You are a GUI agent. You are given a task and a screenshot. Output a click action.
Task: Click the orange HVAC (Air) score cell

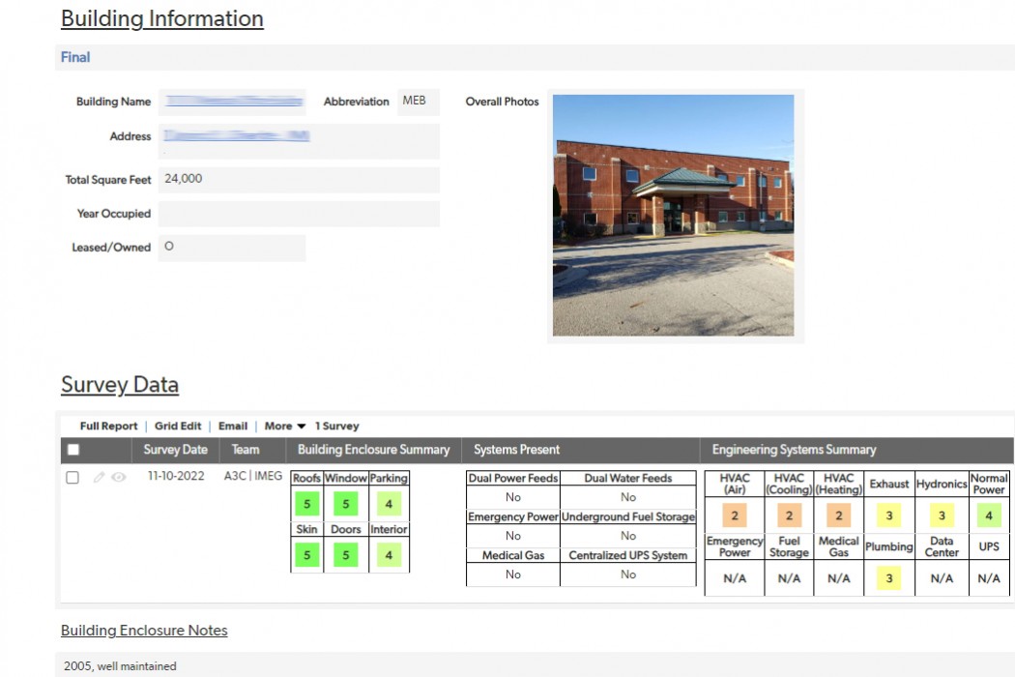click(x=737, y=515)
